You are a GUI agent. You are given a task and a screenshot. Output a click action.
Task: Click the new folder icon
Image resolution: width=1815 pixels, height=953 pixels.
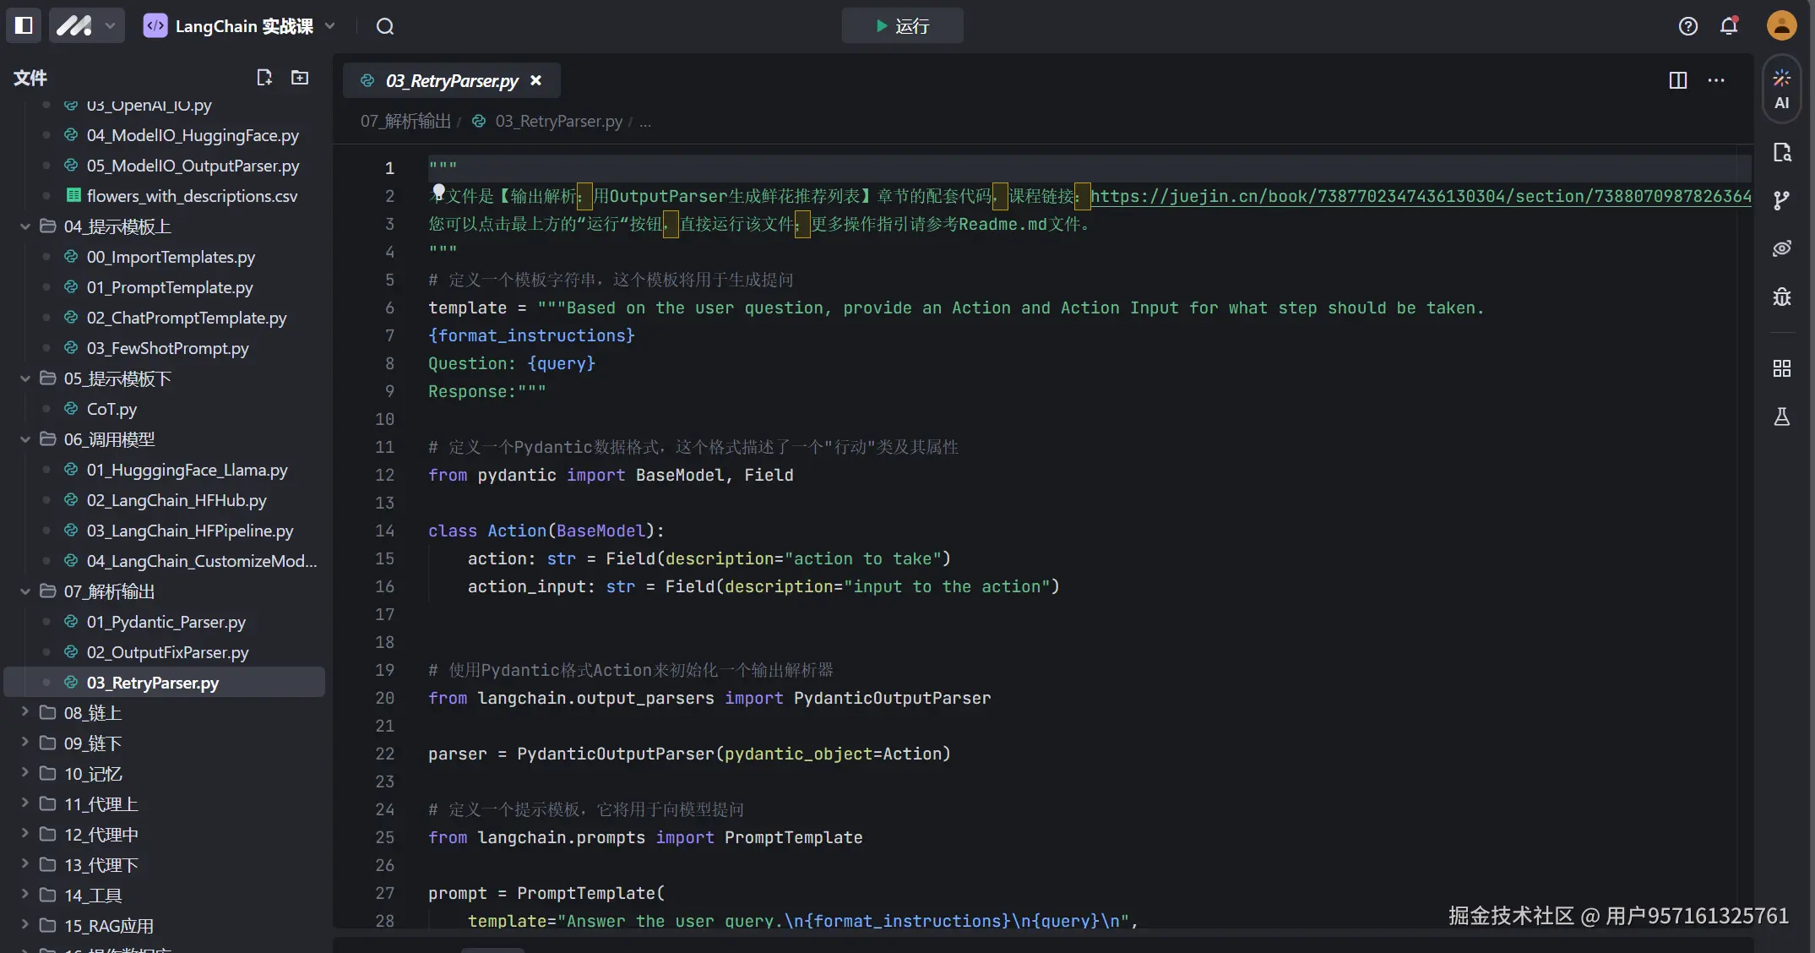point(300,78)
